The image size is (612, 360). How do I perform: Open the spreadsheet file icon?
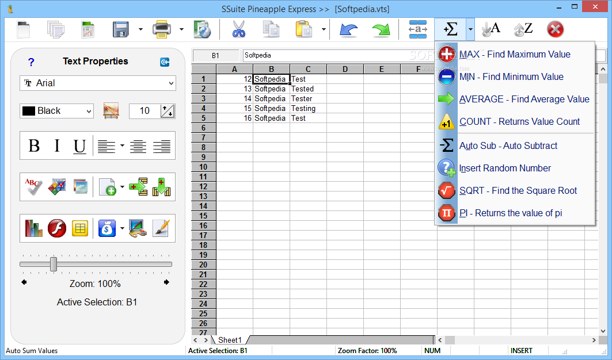pyautogui.click(x=88, y=29)
